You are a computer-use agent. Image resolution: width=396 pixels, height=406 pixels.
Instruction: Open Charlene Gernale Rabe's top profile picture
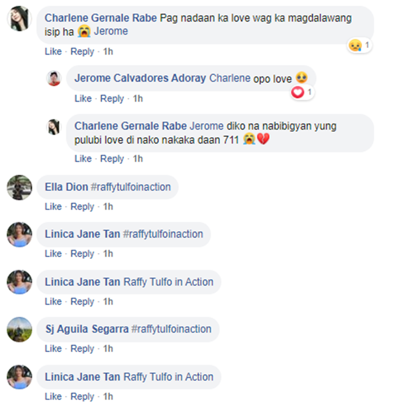click(20, 18)
